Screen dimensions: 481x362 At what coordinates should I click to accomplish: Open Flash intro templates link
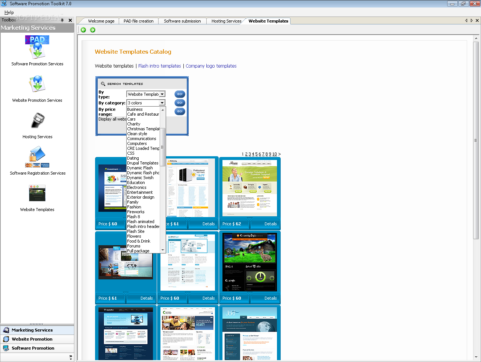tap(160, 66)
